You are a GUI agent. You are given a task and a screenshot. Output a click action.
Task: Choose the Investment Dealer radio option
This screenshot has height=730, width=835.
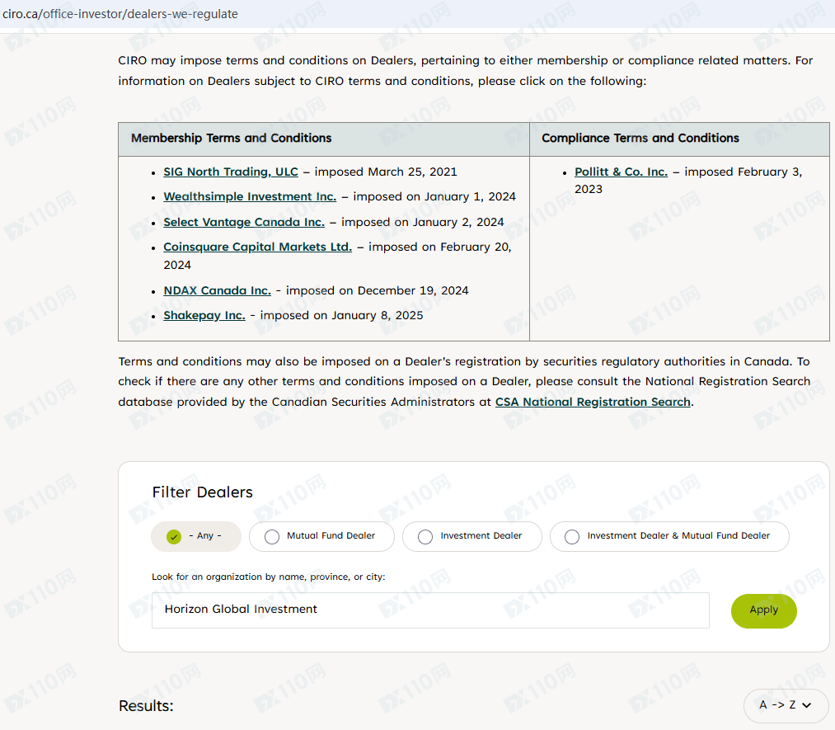425,536
